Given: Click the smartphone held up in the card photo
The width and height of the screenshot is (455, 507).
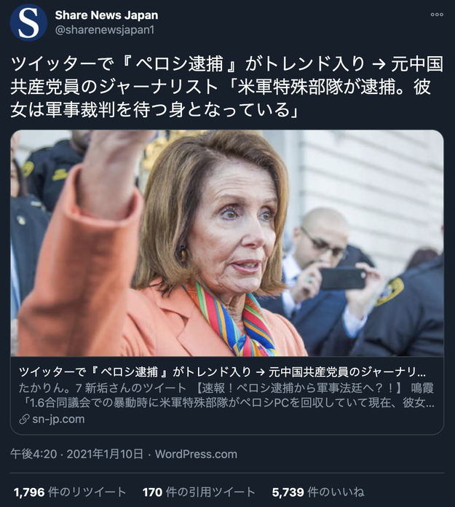Looking at the screenshot, I should click(343, 278).
